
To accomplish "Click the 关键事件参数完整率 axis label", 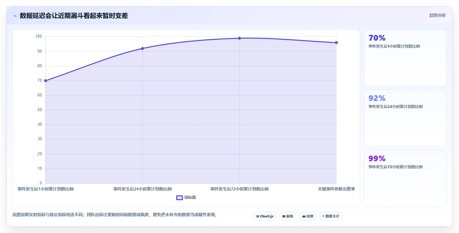I will point(336,189).
